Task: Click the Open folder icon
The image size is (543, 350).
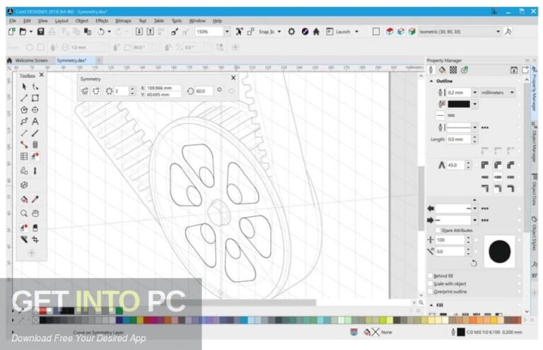Action: 23,32
